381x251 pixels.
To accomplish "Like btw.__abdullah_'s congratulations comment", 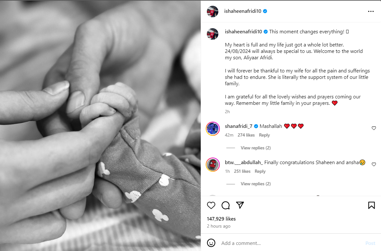I will (x=374, y=164).
